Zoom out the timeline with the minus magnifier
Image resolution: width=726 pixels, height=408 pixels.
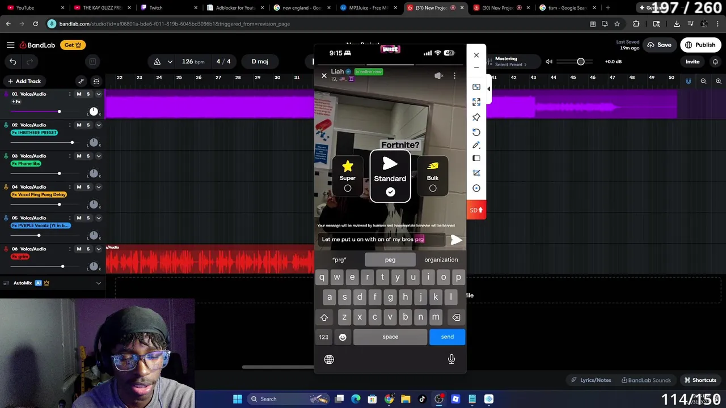(x=703, y=81)
